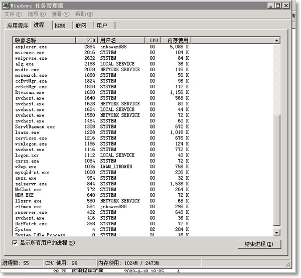Select the 进程 tab

41,25
